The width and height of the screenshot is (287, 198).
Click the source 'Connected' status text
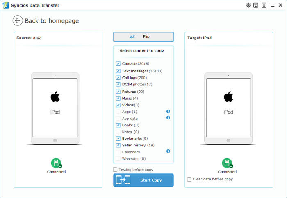point(57,172)
